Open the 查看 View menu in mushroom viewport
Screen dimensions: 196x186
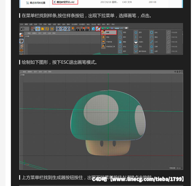pos(24,72)
